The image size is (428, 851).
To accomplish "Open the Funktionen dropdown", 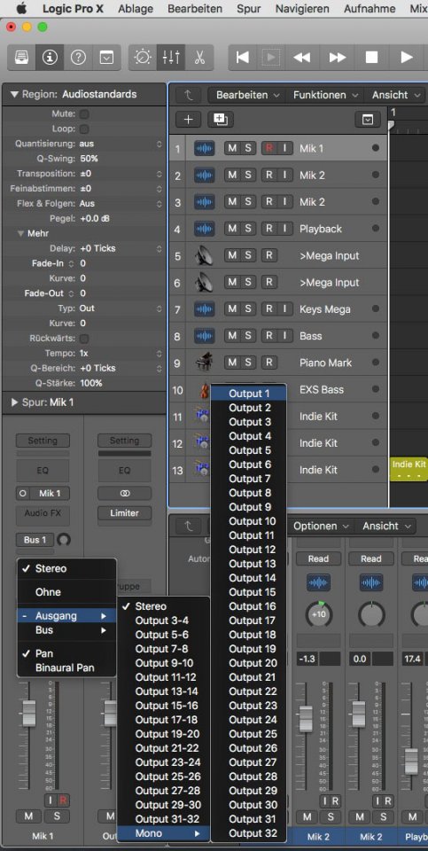I will point(325,96).
